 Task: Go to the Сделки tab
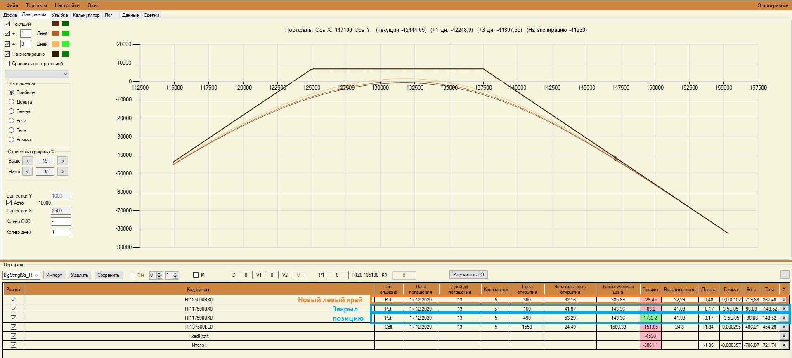tap(151, 15)
